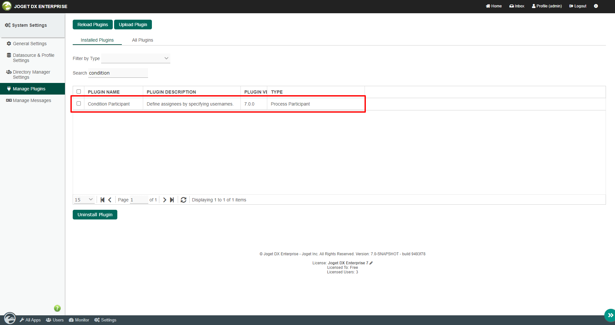Expand the quick edit double-arrow button

tap(610, 315)
